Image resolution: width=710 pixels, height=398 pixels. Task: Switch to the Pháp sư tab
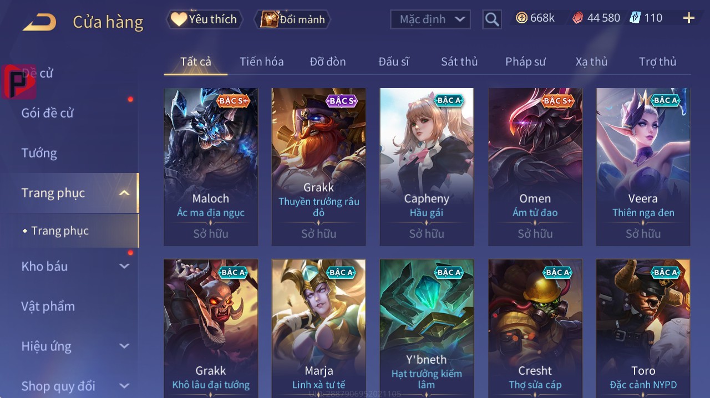coord(525,62)
